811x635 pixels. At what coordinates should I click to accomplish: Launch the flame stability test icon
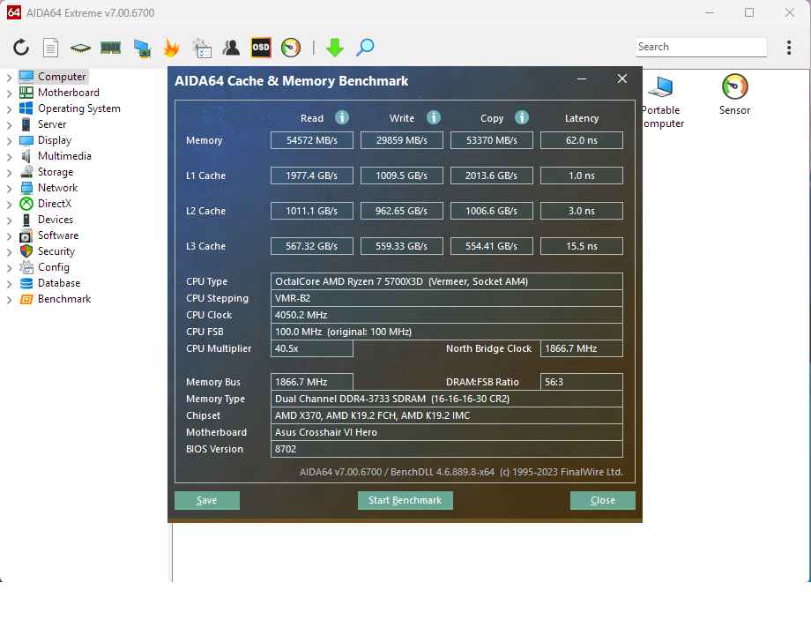(x=171, y=48)
